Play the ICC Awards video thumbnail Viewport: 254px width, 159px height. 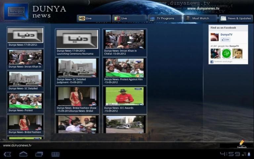[x=125, y=96]
